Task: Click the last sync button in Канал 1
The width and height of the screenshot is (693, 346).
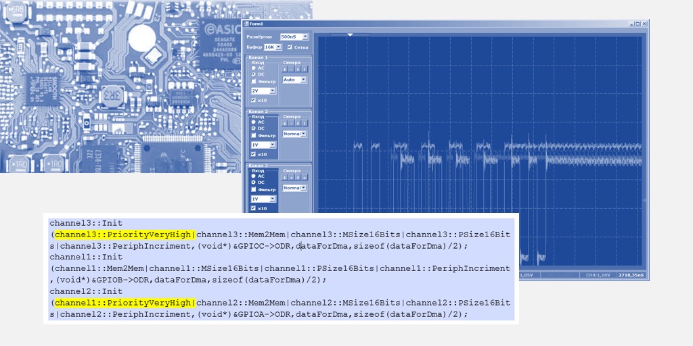Action: (305, 70)
